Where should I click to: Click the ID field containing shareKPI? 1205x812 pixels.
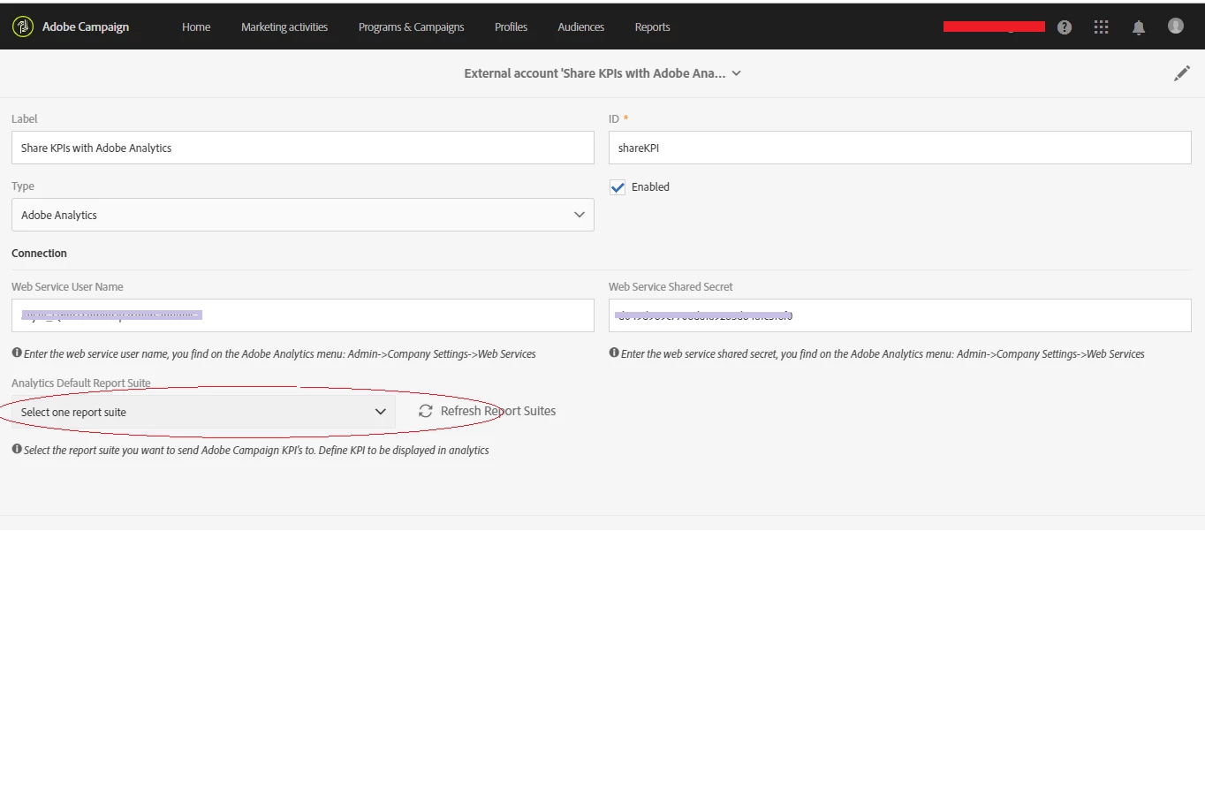(x=899, y=148)
